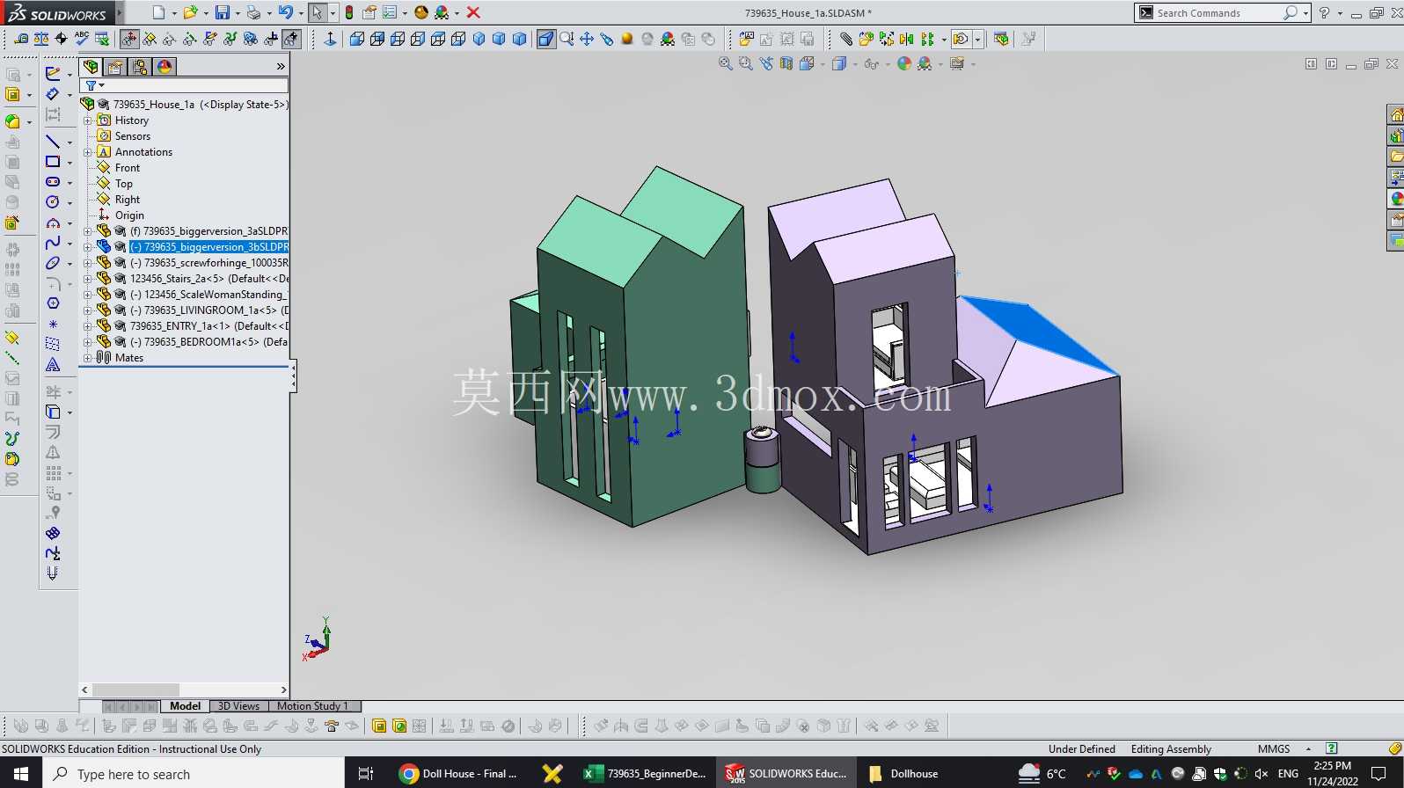Select the Circle sketch tool
Viewport: 1404px width, 788px height.
click(x=53, y=202)
